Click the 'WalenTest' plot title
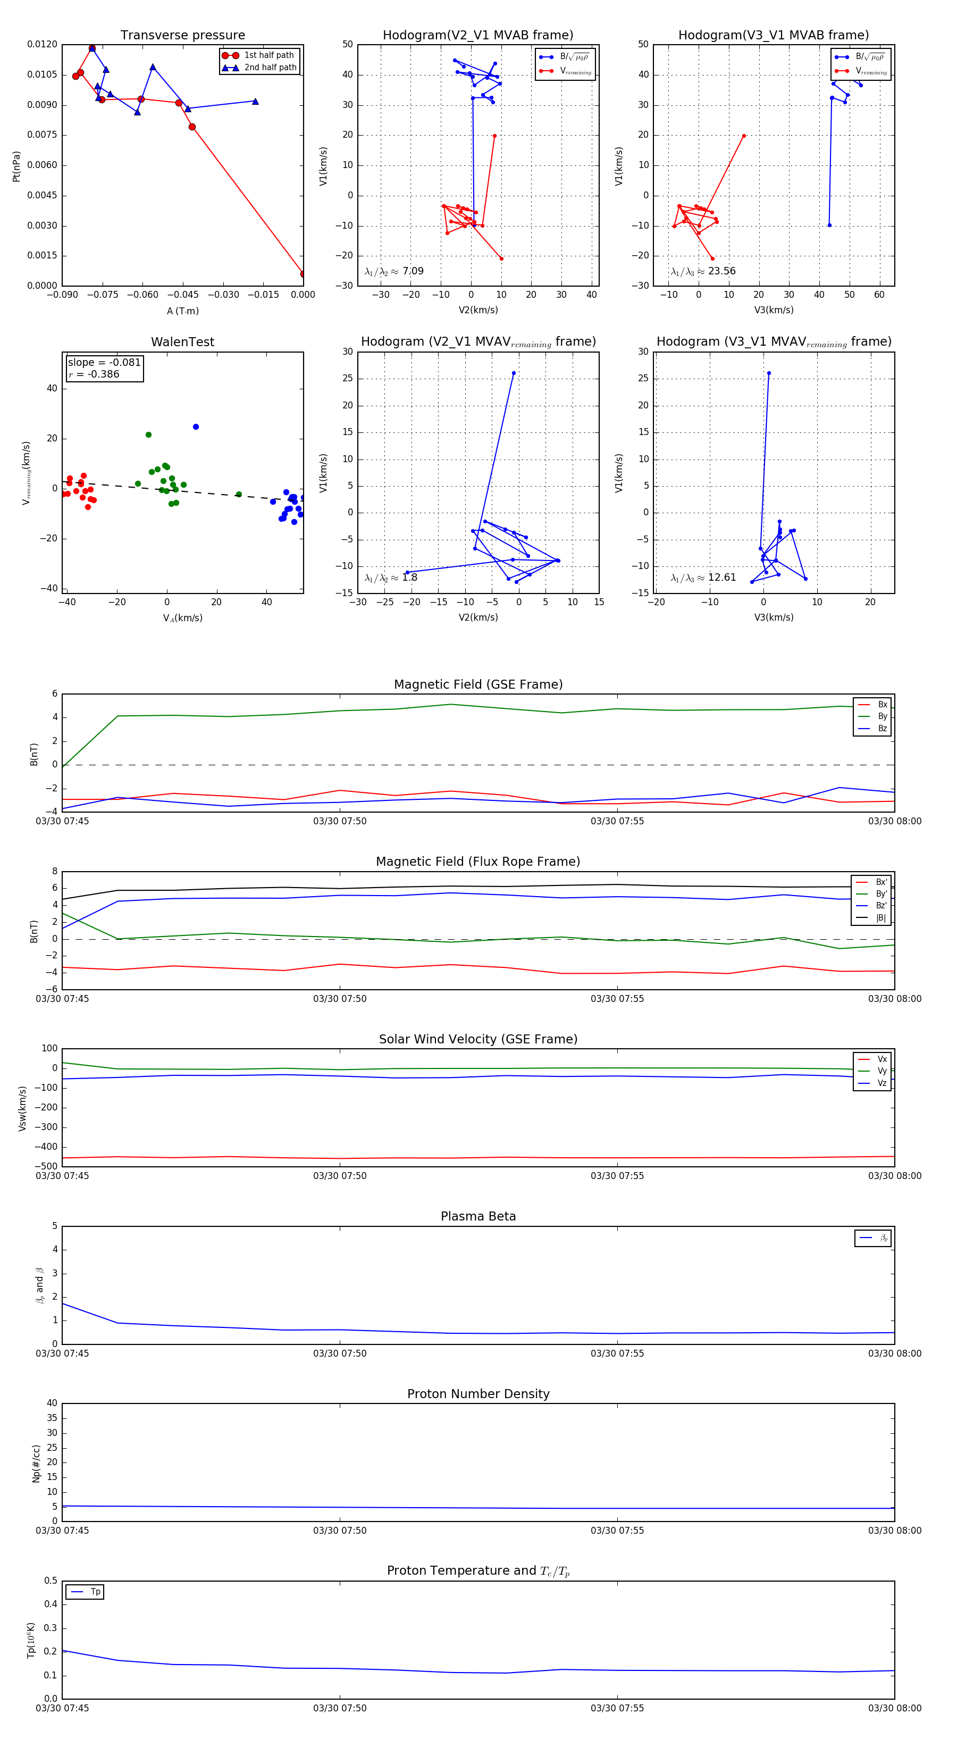The image size is (957, 1755). point(182,342)
